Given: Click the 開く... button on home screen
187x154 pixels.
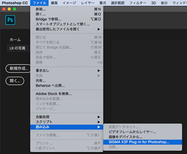Looking at the screenshot, I should coord(15,81).
